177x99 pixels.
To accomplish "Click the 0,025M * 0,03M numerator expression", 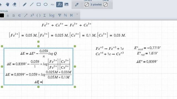I will point(59,72).
